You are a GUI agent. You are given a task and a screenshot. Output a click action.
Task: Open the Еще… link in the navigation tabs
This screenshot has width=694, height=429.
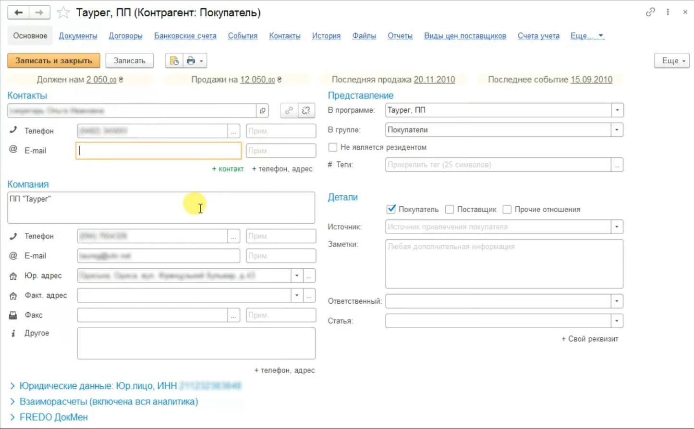586,36
